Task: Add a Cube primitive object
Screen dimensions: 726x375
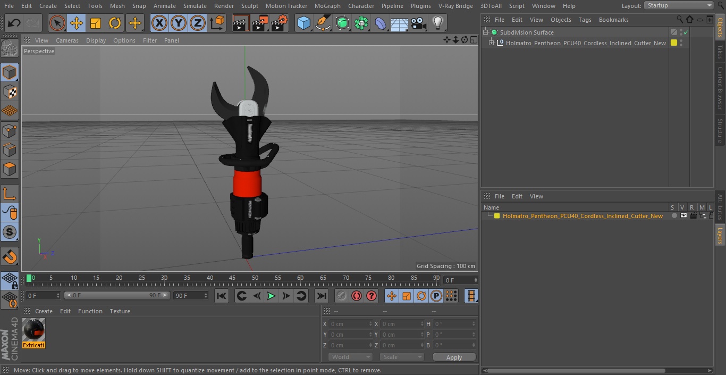Action: [303, 23]
